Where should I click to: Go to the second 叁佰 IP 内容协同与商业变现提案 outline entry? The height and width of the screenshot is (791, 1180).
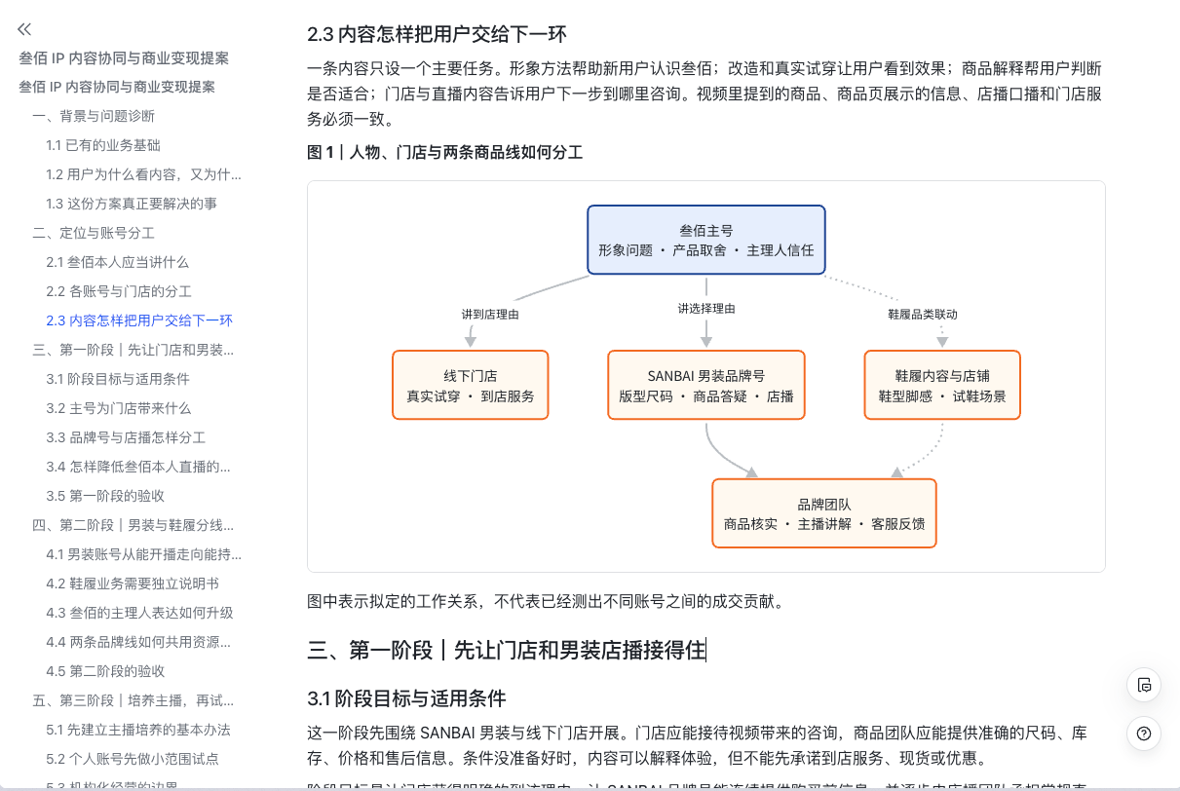click(117, 87)
